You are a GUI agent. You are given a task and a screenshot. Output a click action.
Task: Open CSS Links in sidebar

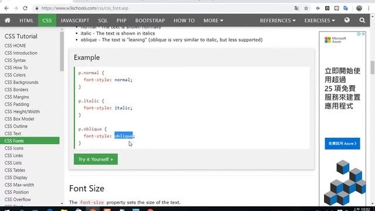tap(13, 155)
